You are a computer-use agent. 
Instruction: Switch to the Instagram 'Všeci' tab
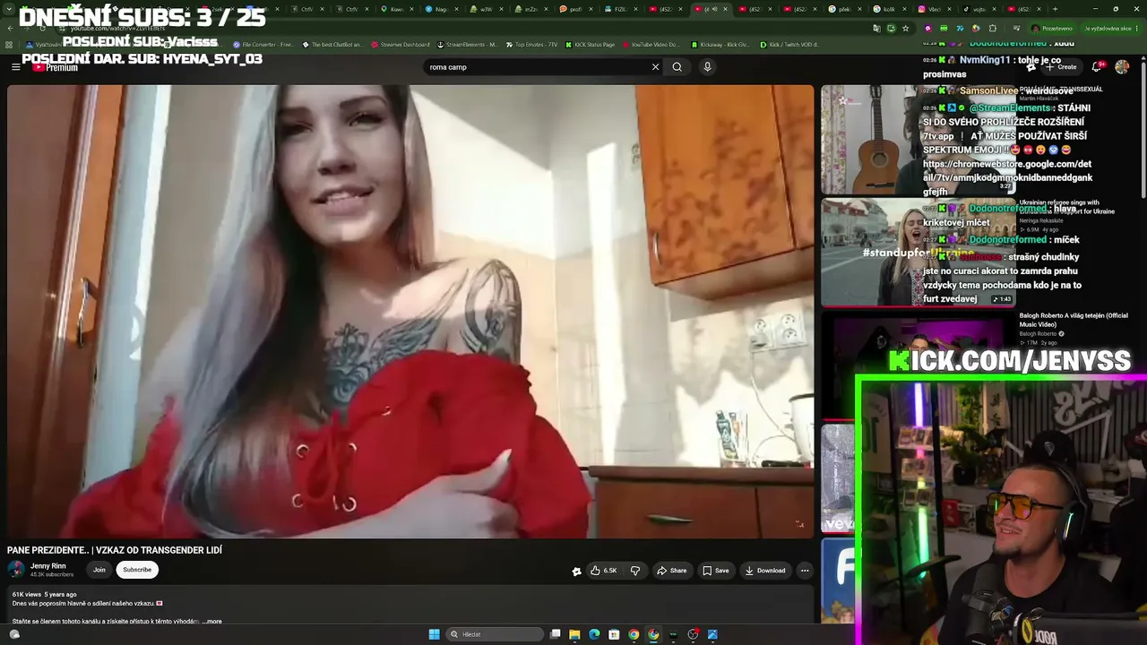(932, 9)
